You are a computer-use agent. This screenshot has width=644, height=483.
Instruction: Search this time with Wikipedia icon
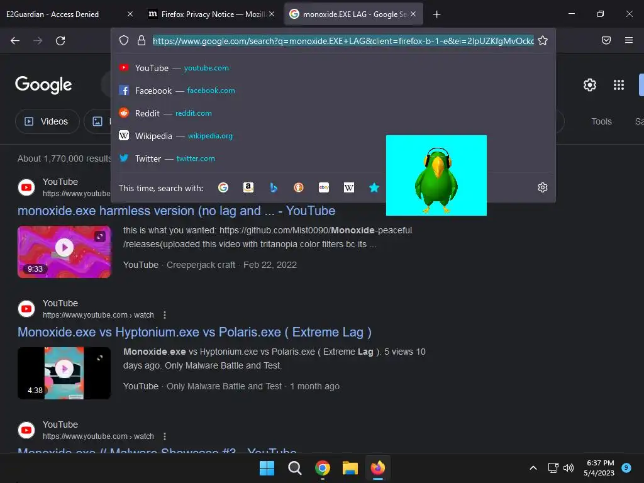click(x=348, y=187)
